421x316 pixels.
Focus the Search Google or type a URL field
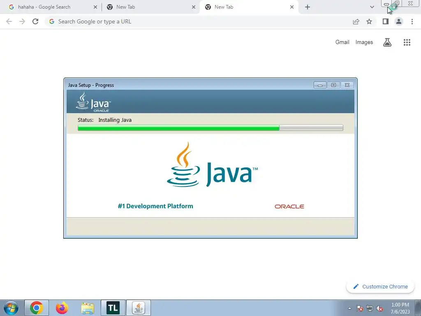pos(199,21)
